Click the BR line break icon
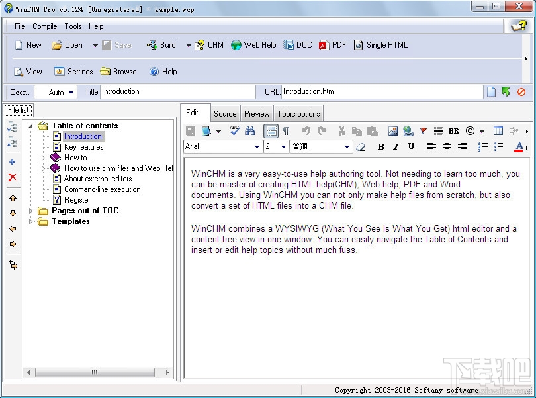Image resolution: width=536 pixels, height=398 pixels. tap(454, 131)
